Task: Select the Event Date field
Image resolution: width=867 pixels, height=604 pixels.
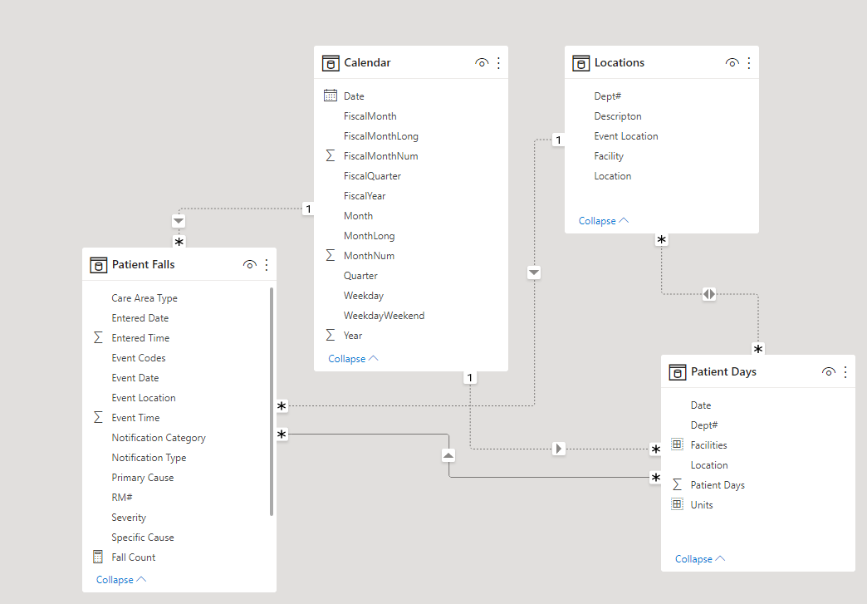Action: pyautogui.click(x=135, y=378)
